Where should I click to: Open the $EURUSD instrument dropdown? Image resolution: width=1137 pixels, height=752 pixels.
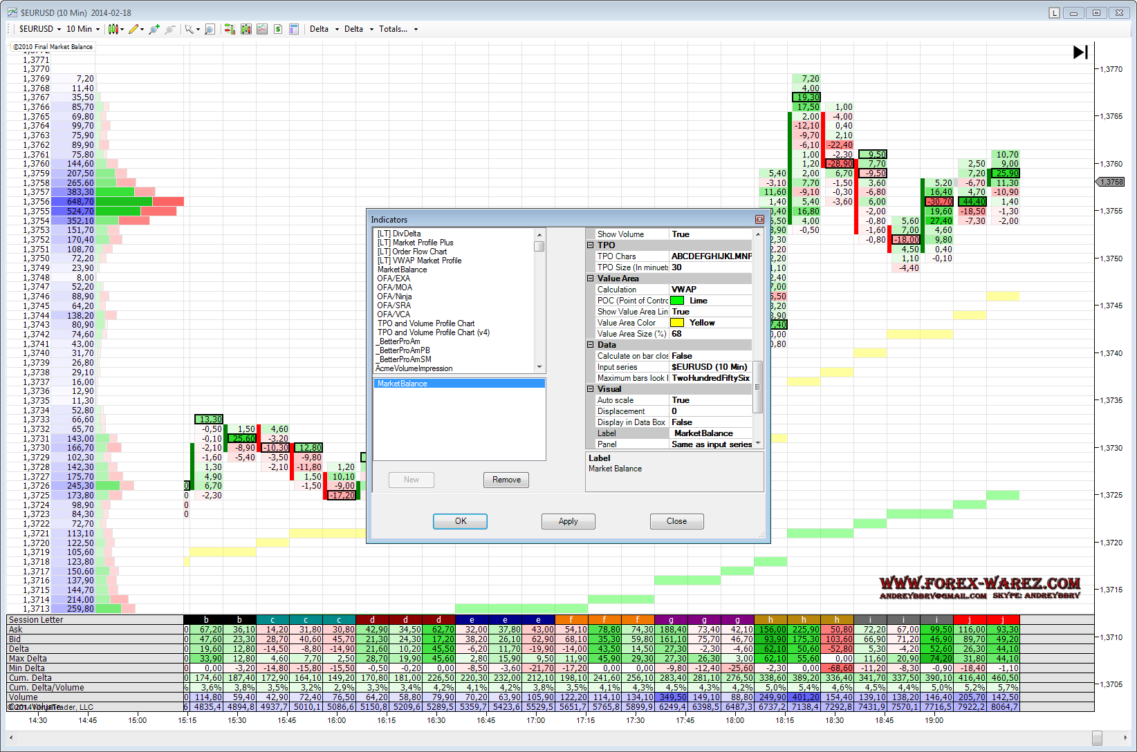point(40,29)
